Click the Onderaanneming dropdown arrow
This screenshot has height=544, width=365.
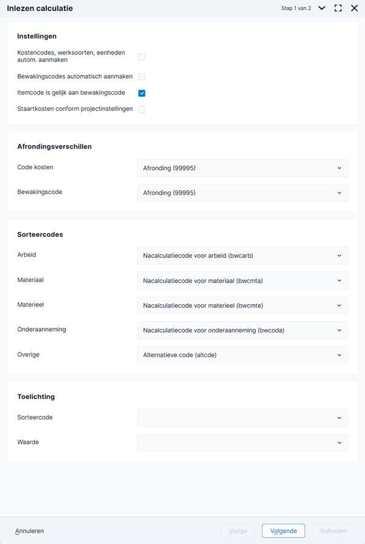[340, 330]
